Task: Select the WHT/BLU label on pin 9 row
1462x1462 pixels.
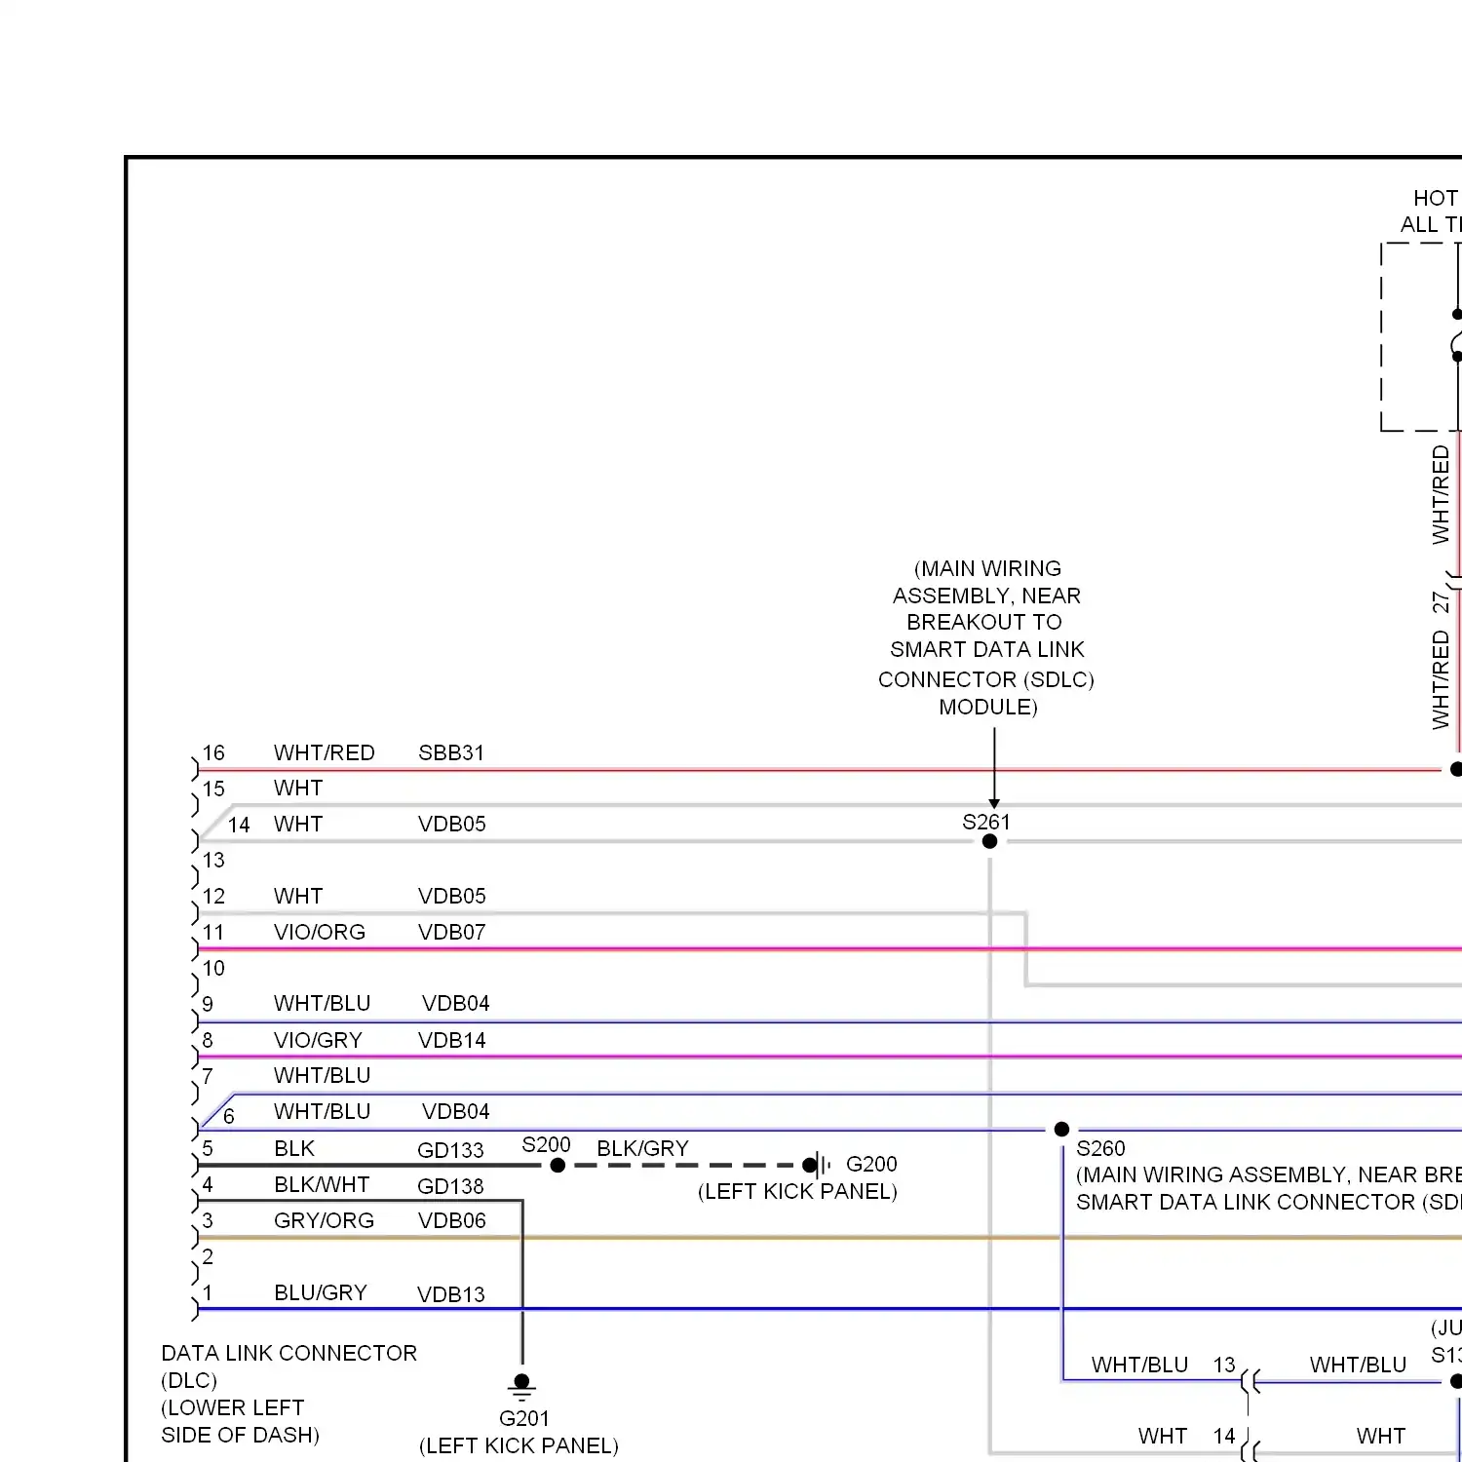Action: (323, 1003)
